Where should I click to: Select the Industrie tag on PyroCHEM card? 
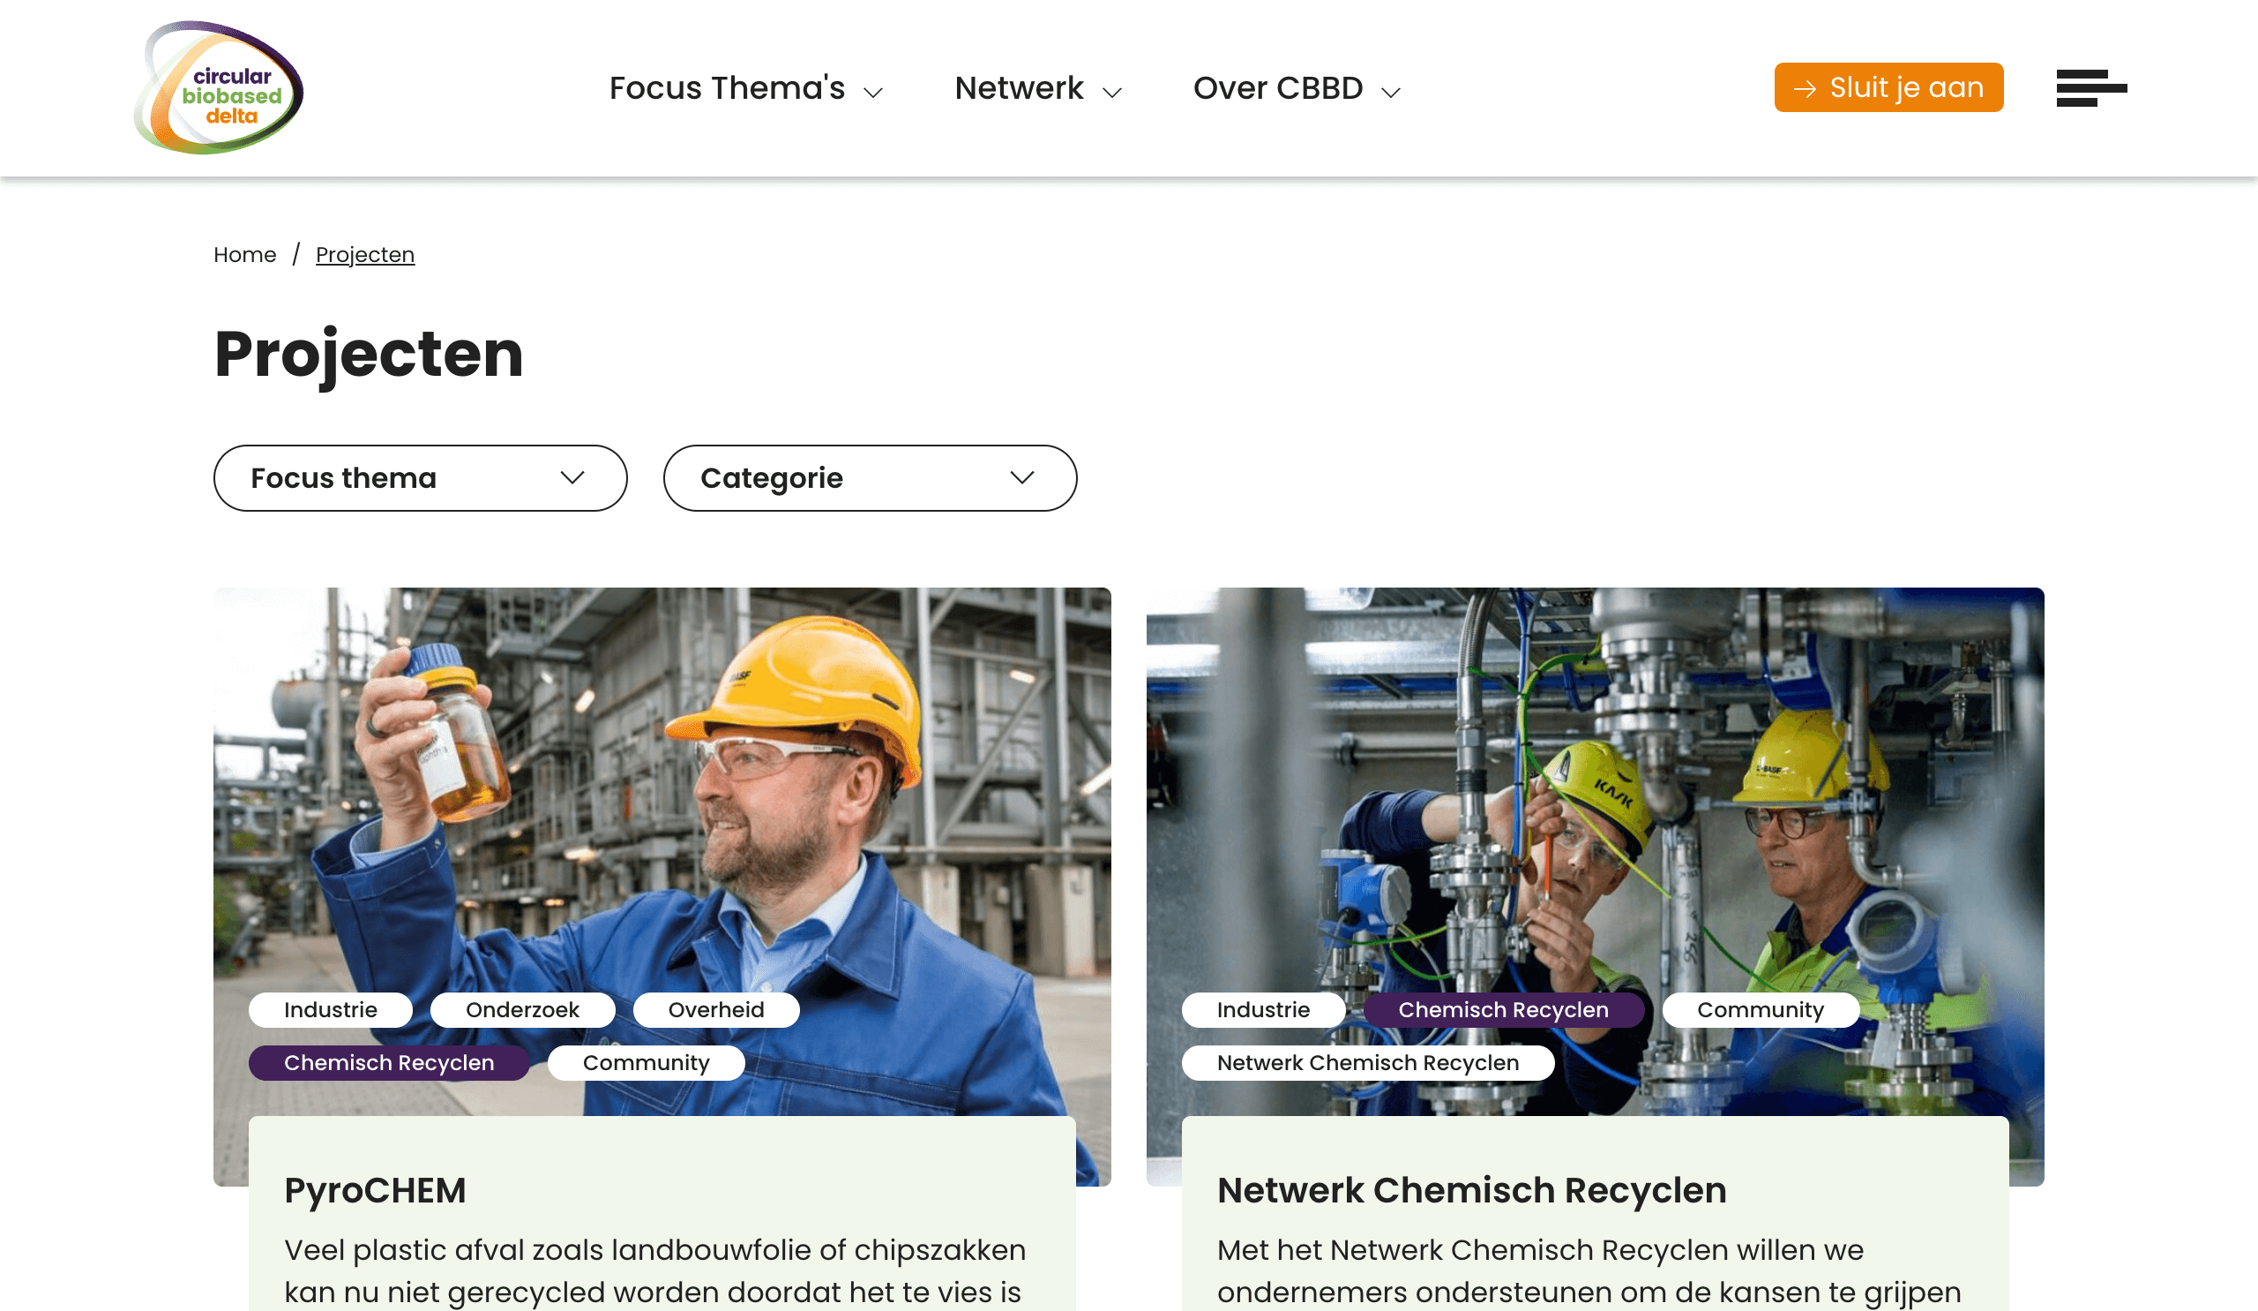(x=331, y=1010)
